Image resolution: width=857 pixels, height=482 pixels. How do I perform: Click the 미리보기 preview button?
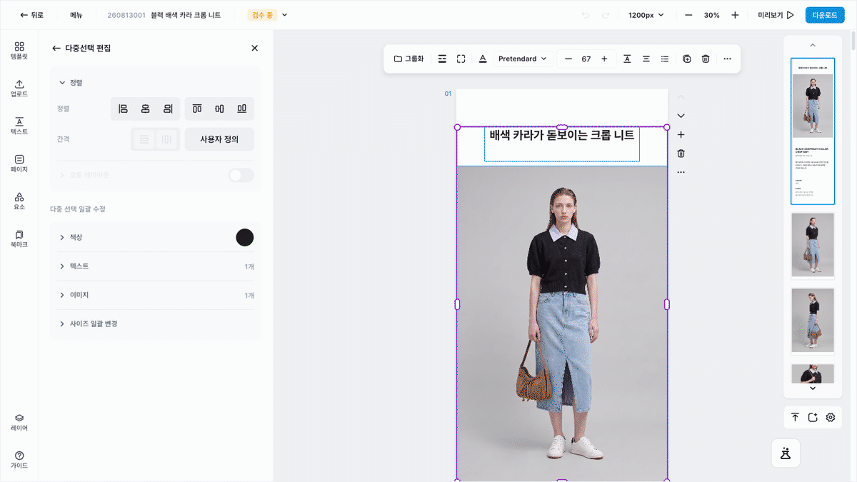pyautogui.click(x=776, y=15)
